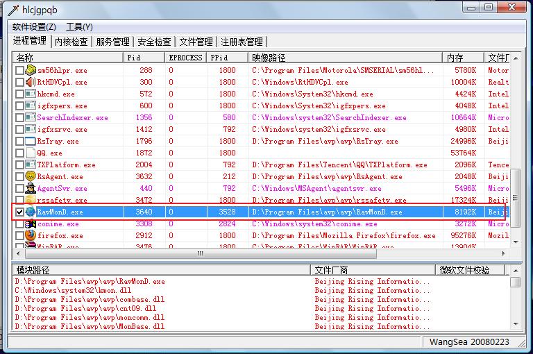Click the QQ.exe blank file icon
Image resolution: width=533 pixels, height=354 pixels.
pyautogui.click(x=31, y=153)
